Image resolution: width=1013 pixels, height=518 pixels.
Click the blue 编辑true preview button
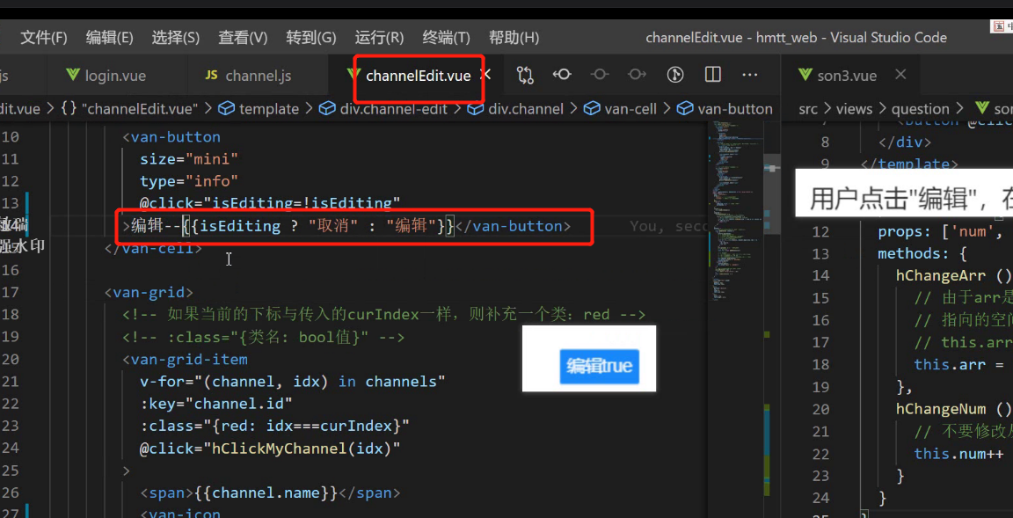click(x=599, y=366)
